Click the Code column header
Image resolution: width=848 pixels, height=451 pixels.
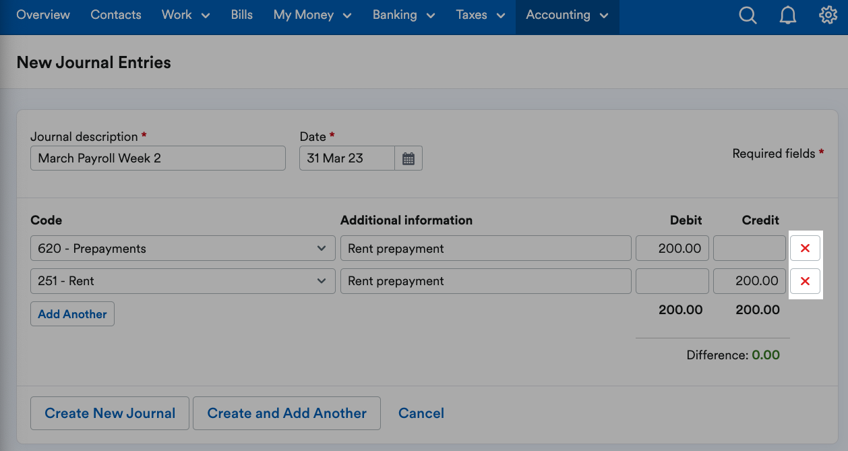(47, 220)
